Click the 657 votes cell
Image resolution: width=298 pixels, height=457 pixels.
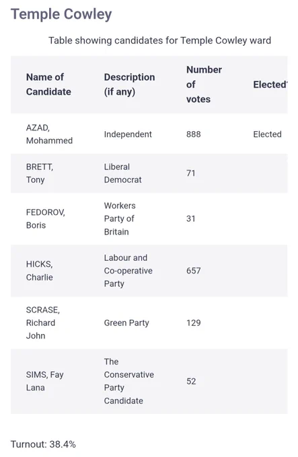tap(194, 270)
